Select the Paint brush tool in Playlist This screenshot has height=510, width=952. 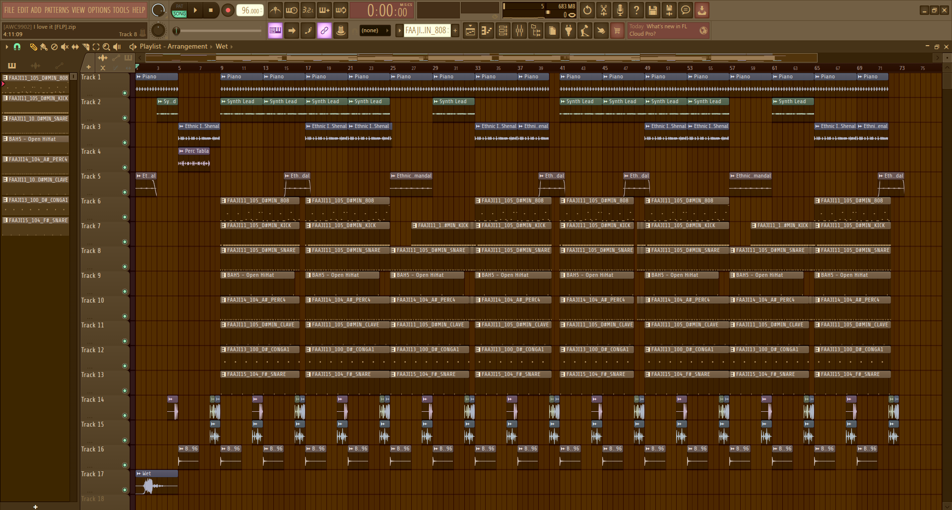[44, 47]
